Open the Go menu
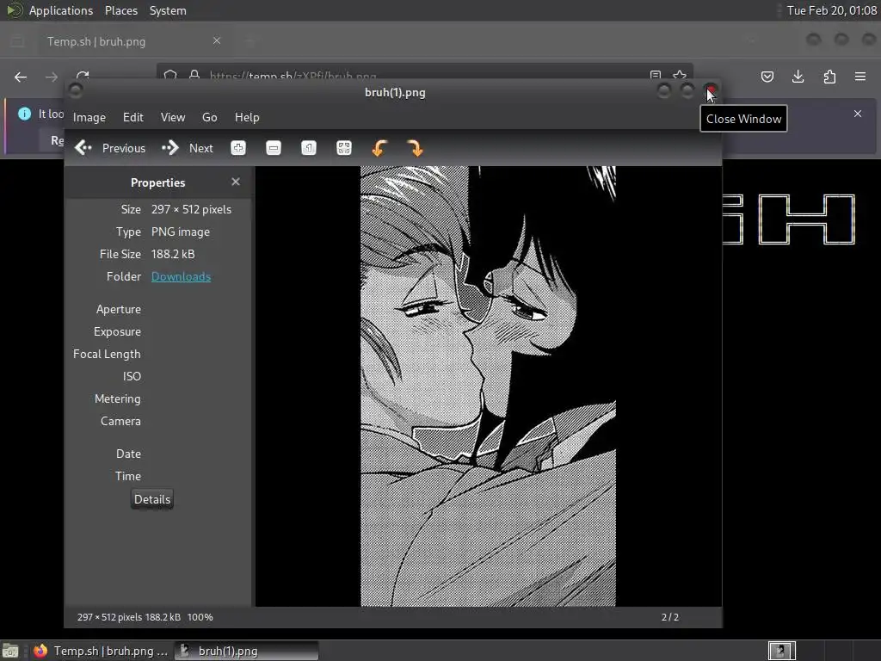Viewport: 881px width, 661px height. [x=210, y=117]
